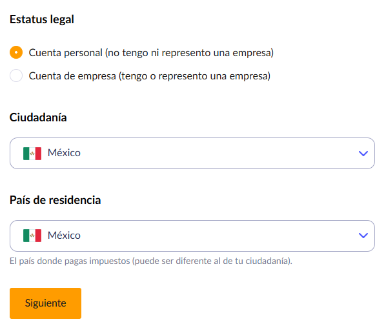Click the orange Siguiente button
386x324 pixels.
click(46, 303)
